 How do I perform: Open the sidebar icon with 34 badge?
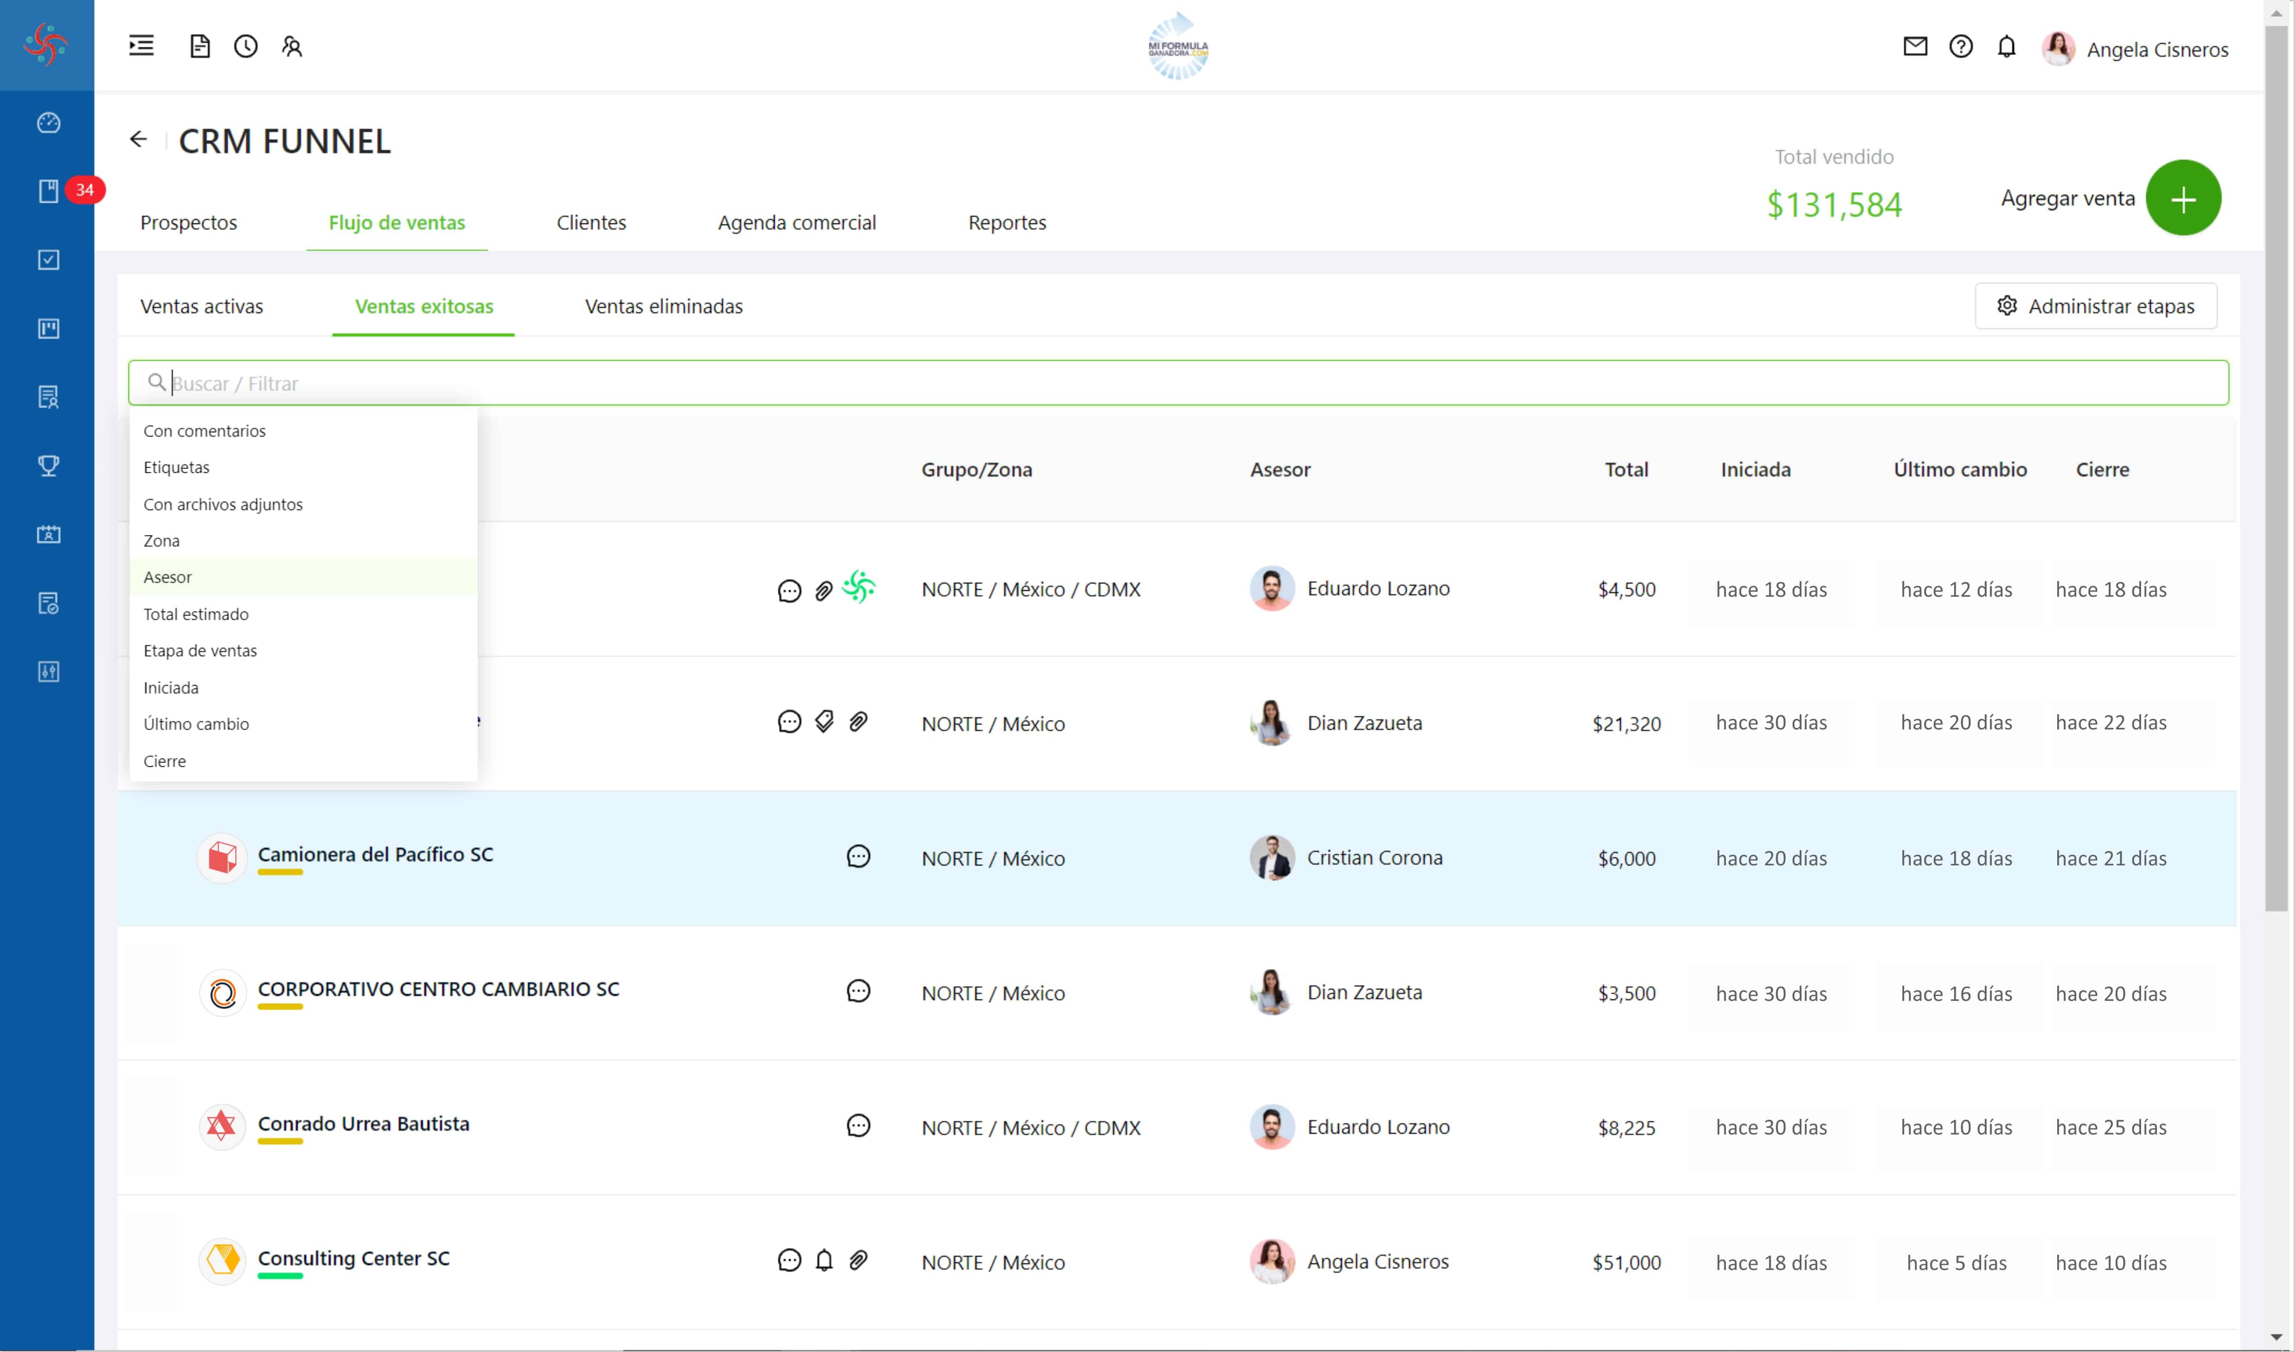[48, 190]
